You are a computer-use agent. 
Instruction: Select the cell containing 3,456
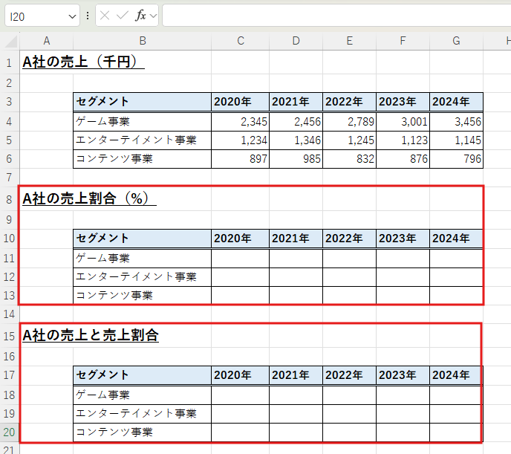456,121
